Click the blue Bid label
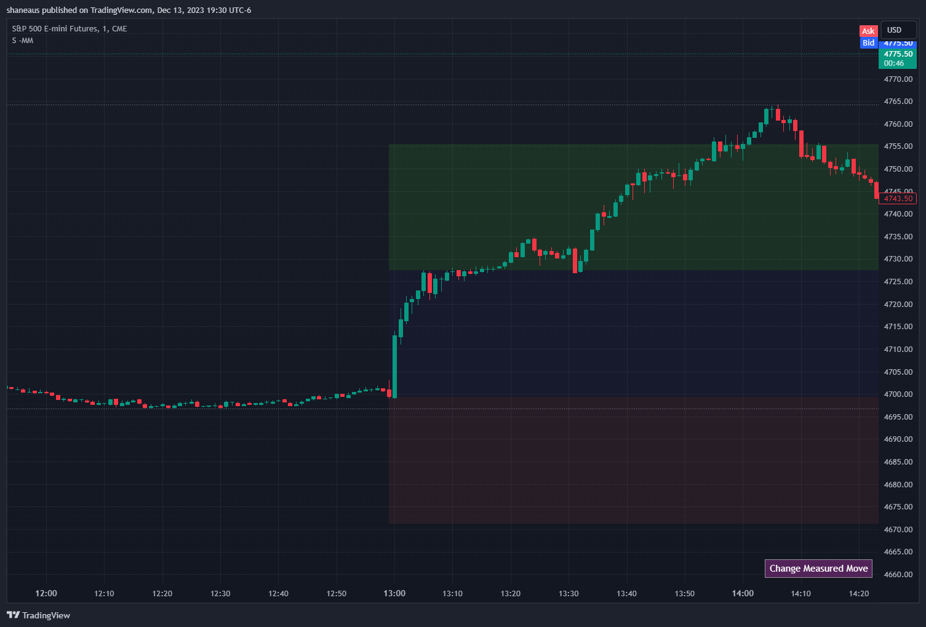 tap(868, 42)
